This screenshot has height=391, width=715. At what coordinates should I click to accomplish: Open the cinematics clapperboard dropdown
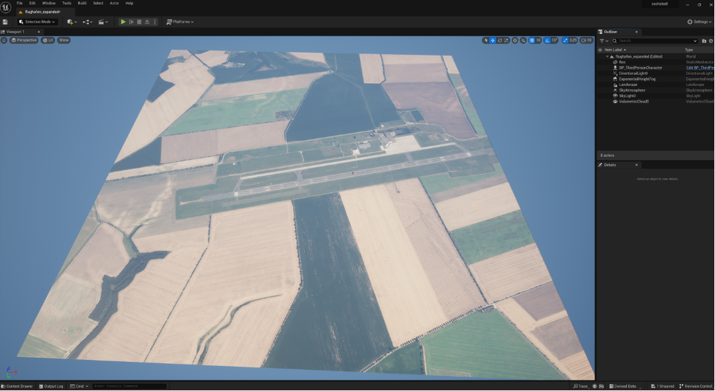click(x=103, y=22)
